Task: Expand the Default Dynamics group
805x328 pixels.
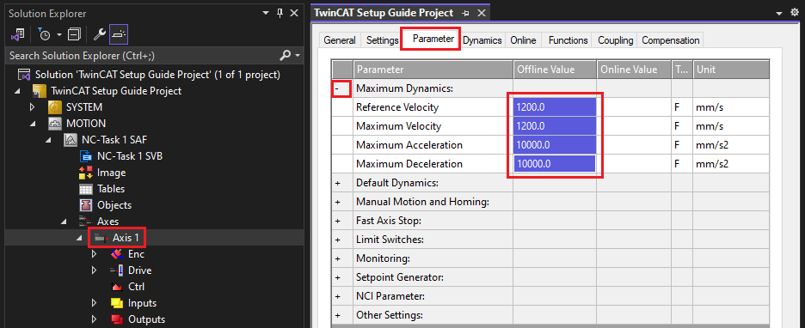Action: tap(338, 183)
